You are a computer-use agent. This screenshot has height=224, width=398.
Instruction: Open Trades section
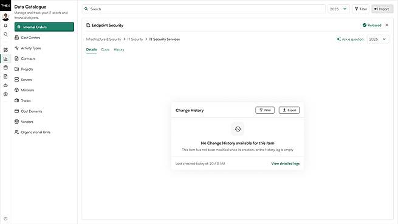coord(44,100)
